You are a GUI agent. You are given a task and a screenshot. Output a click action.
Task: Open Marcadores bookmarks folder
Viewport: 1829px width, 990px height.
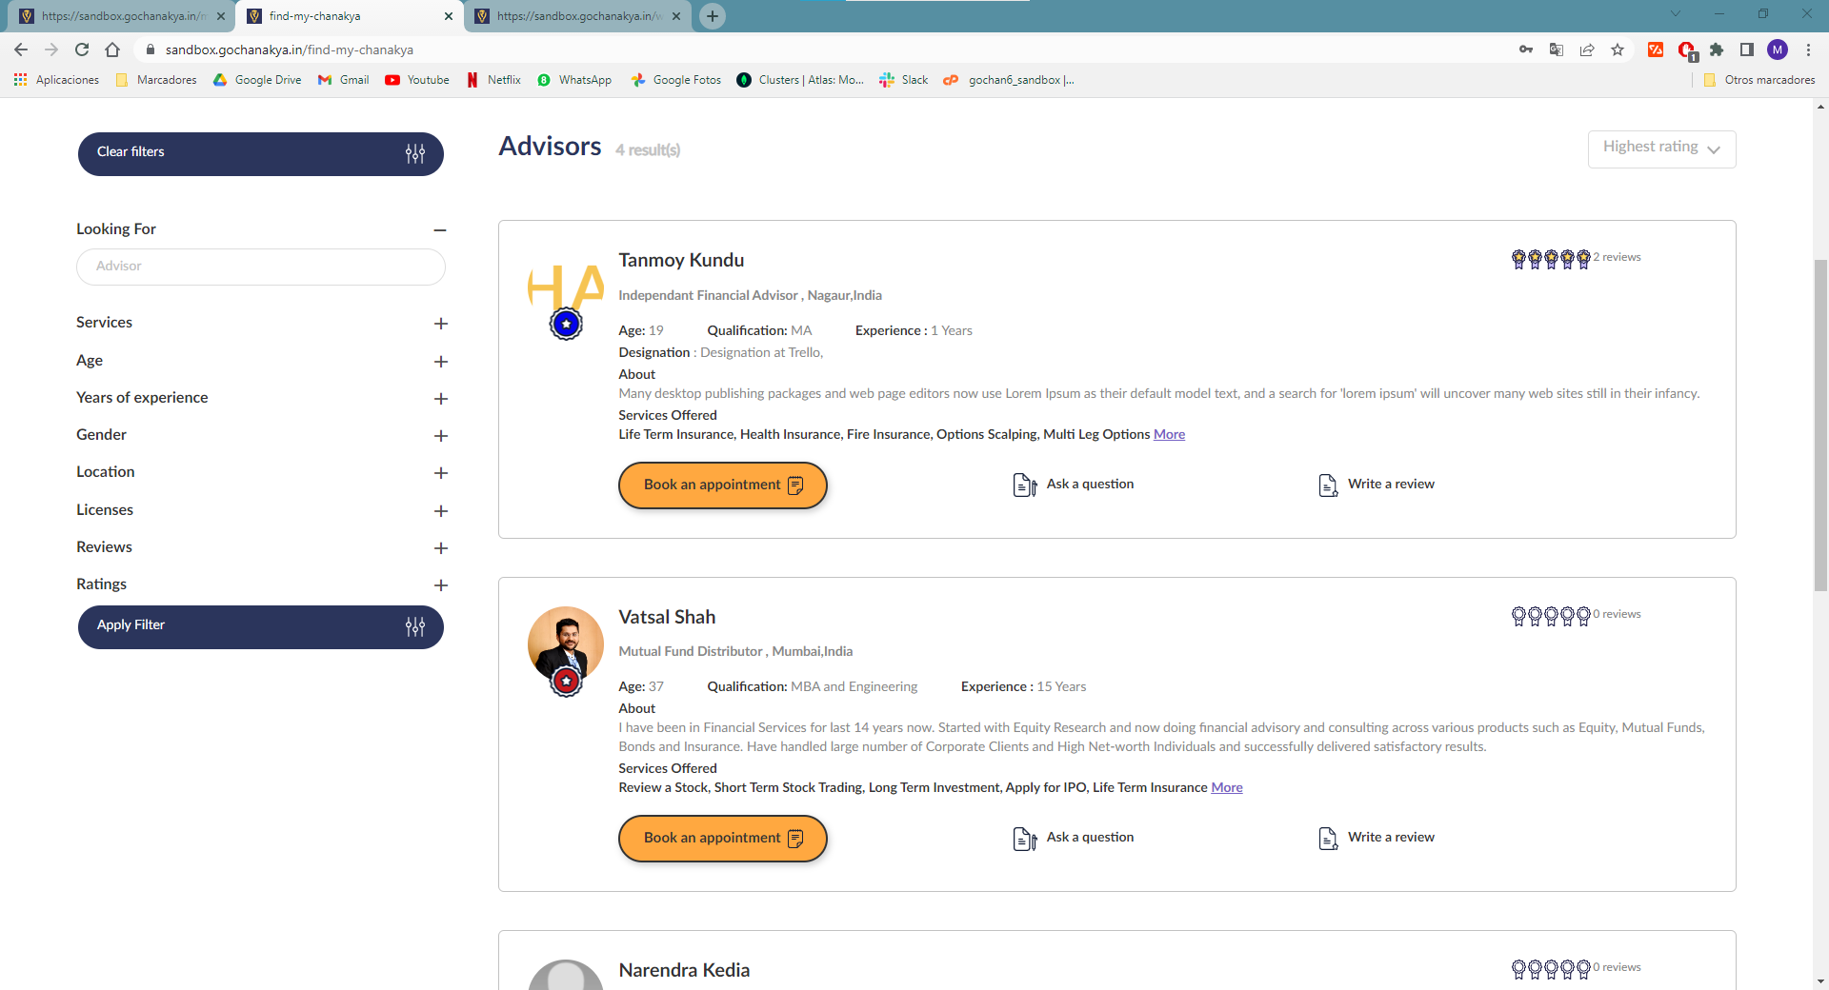pos(156,80)
